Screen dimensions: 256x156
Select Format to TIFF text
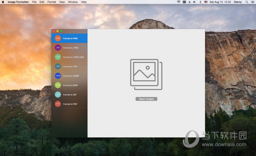tap(70, 66)
